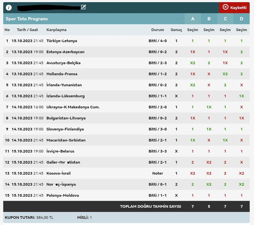Select column A tab header
254x225 pixels.
click(x=193, y=19)
